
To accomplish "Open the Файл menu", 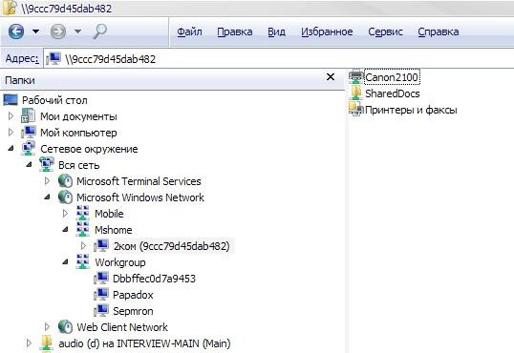I will pyautogui.click(x=189, y=31).
